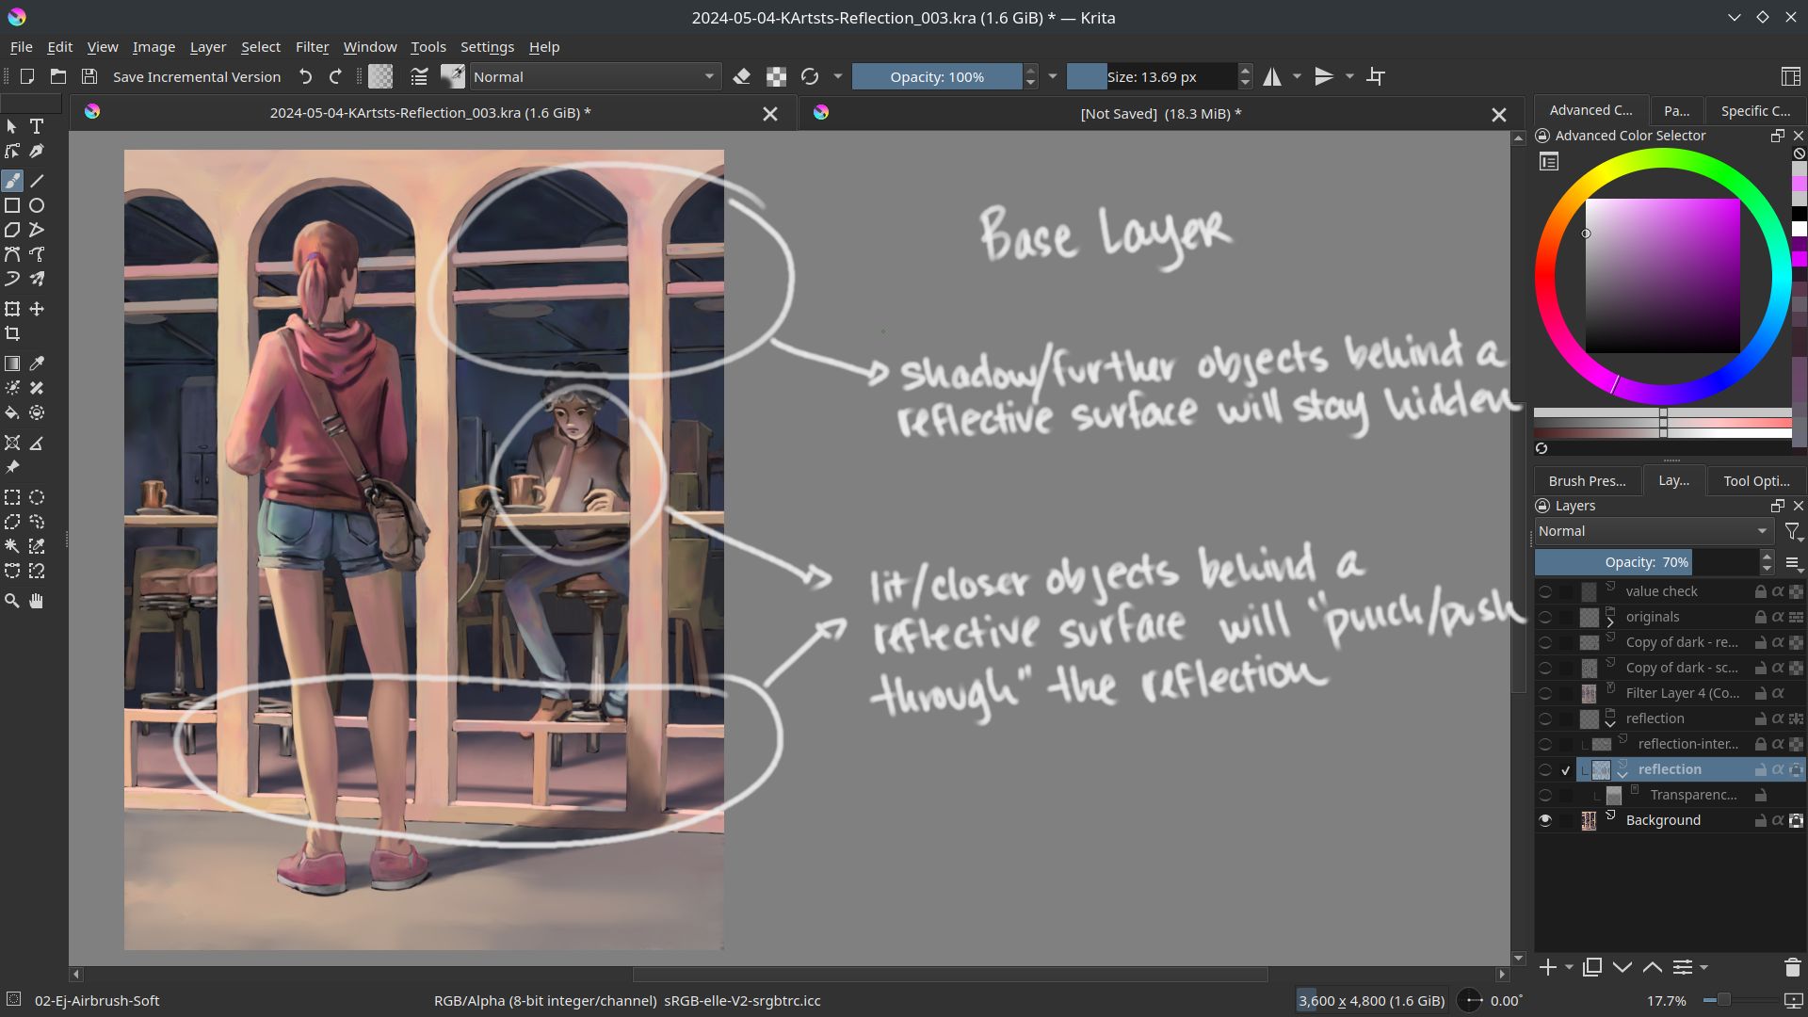The width and height of the screenshot is (1808, 1017).
Task: Select the Elliptical selection tool
Action: tap(37, 497)
